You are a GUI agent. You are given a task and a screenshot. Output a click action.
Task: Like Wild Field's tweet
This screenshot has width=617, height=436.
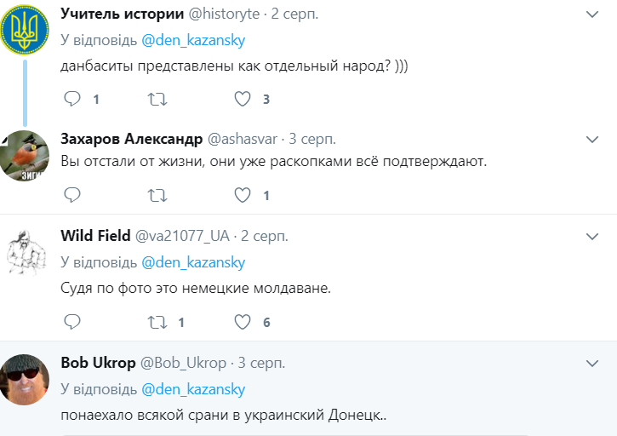(243, 322)
